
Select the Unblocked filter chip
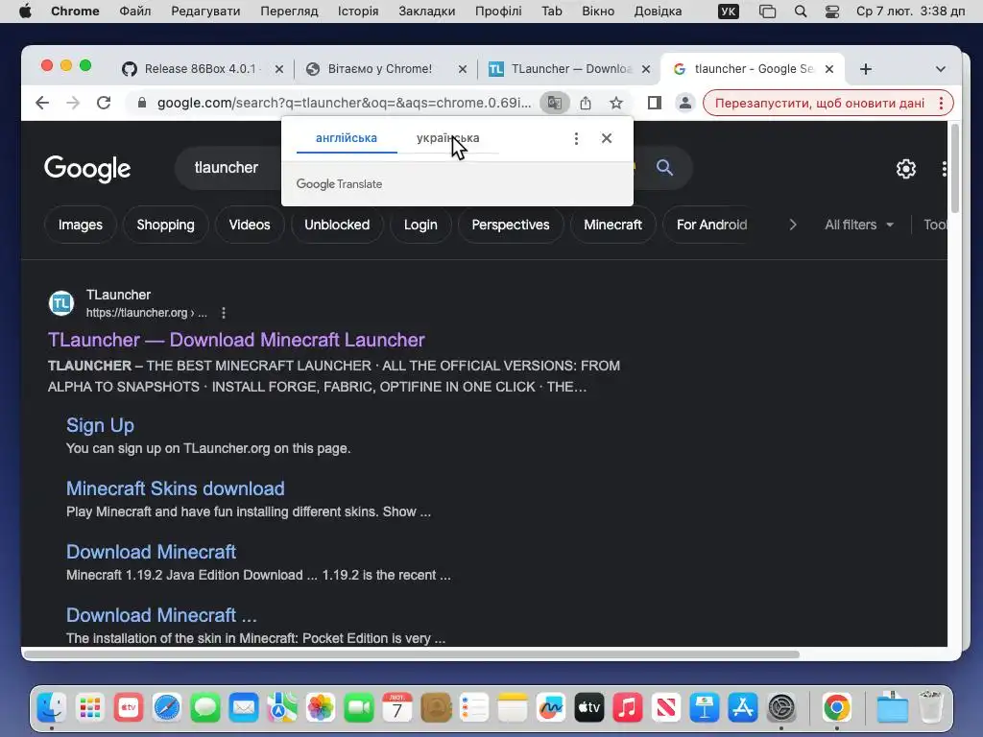[337, 225]
